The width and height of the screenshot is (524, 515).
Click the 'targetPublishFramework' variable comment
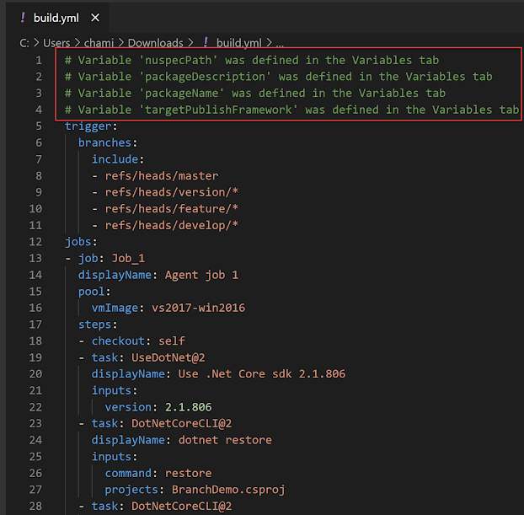[291, 110]
